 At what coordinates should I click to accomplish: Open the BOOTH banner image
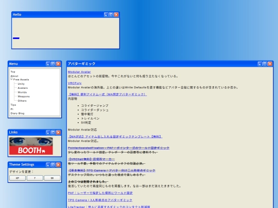(x=31, y=146)
